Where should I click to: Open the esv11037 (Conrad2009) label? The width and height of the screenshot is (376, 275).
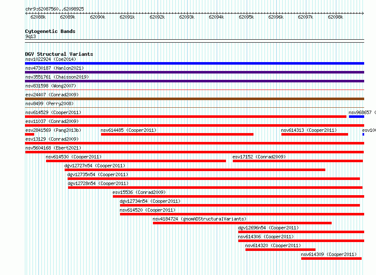pyautogui.click(x=52, y=121)
